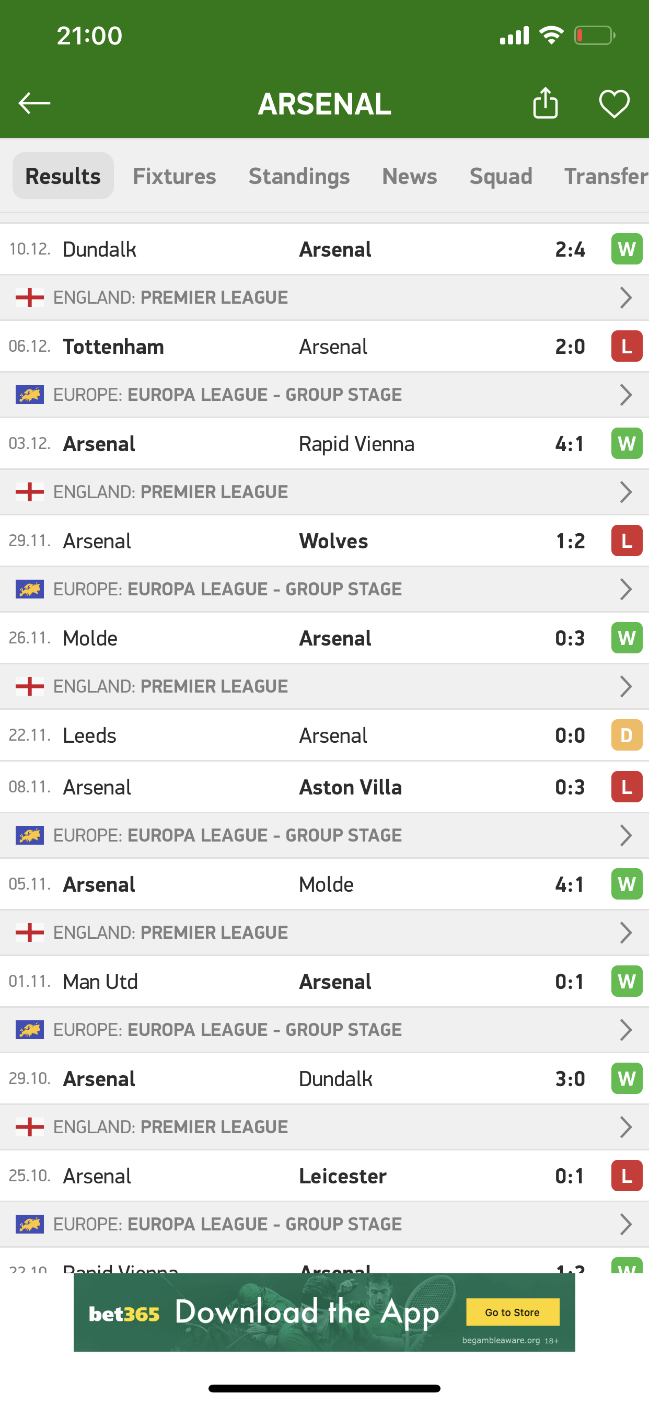649x1405 pixels.
Task: Select the Squad tab
Action: pos(501,176)
